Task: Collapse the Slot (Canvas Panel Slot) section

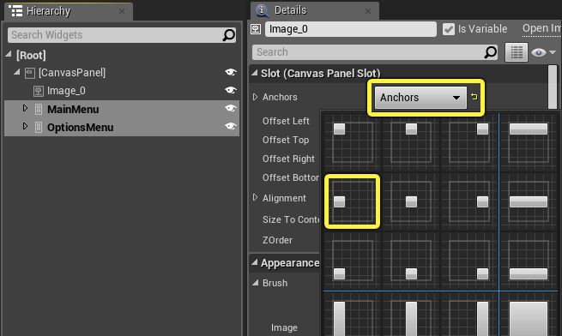Action: [255, 73]
